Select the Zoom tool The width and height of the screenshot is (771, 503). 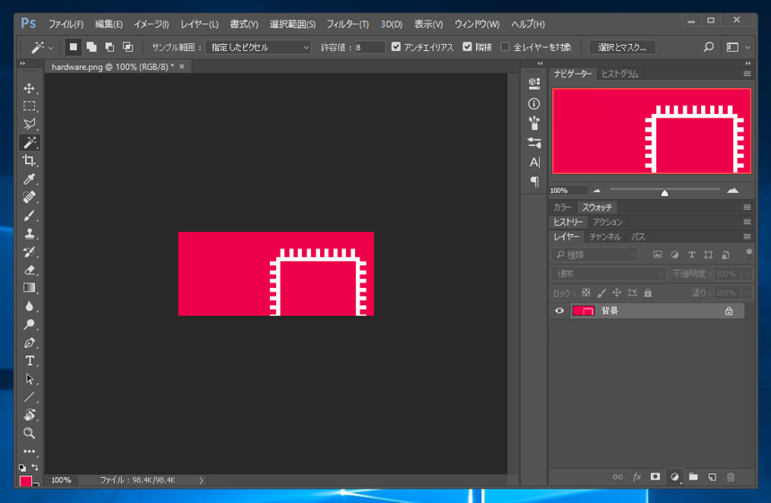[x=29, y=433]
